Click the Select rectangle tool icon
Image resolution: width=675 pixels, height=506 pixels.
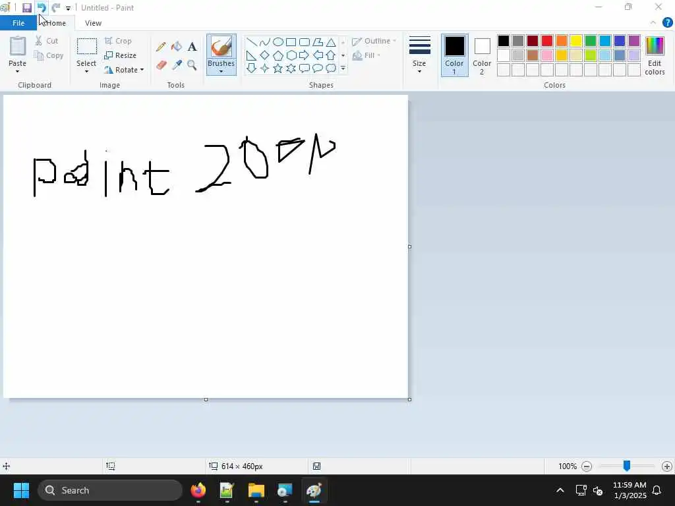coord(86,47)
